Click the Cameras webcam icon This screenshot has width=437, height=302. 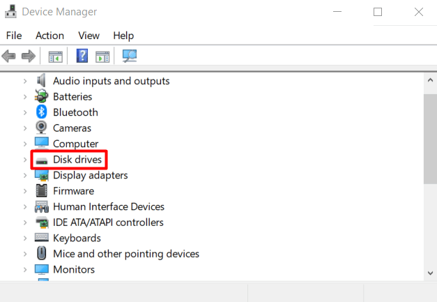click(x=42, y=128)
